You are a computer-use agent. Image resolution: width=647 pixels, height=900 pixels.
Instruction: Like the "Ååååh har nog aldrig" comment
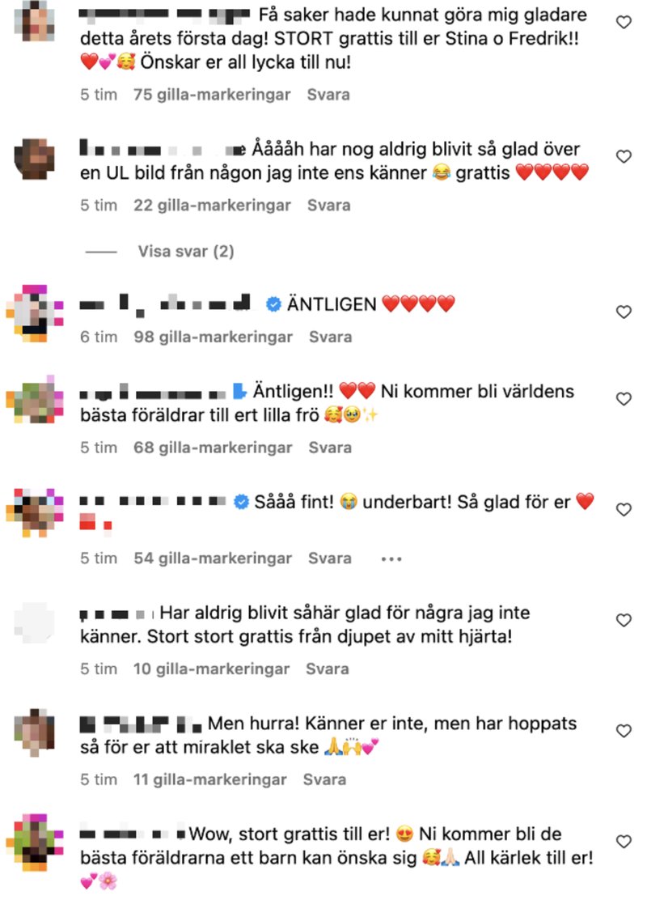point(624,156)
